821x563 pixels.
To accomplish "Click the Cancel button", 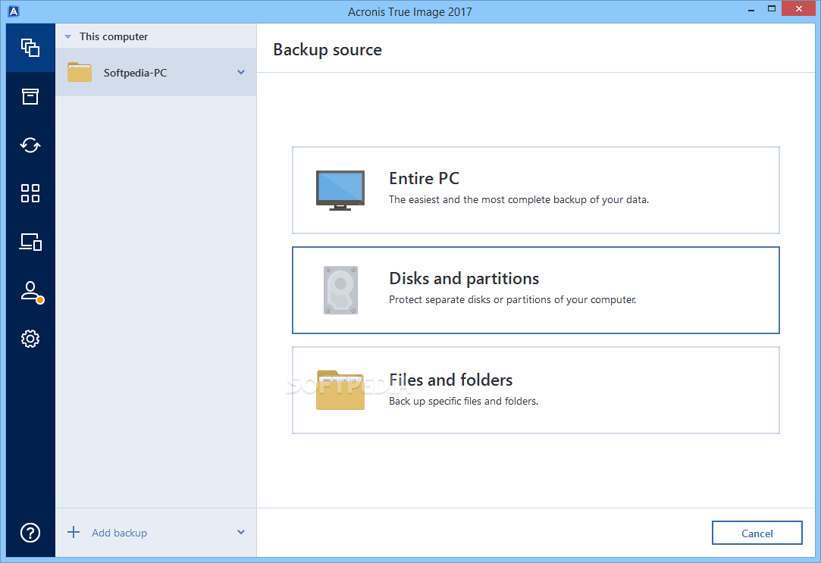I will click(757, 533).
